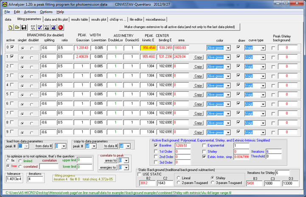Click the Copy button for peak 1
The image size is (306, 197).
(x=198, y=57)
